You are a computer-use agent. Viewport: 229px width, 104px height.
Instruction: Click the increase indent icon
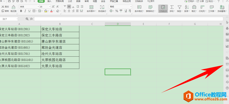click(x=82, y=7)
